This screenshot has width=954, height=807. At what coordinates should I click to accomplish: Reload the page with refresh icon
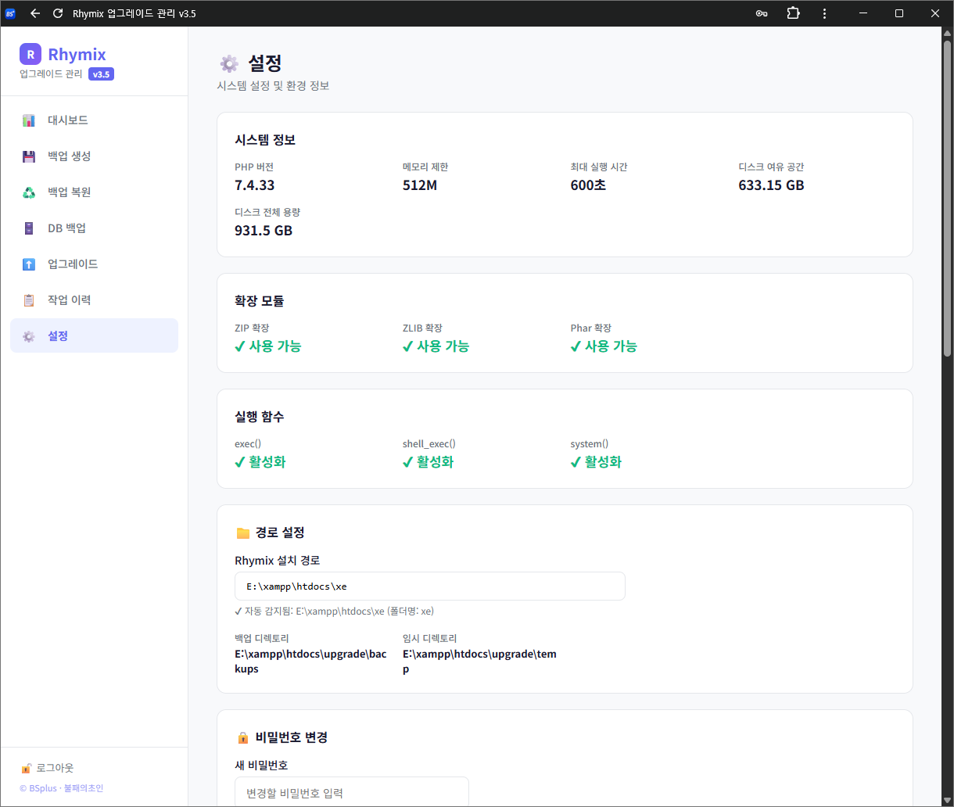click(58, 13)
